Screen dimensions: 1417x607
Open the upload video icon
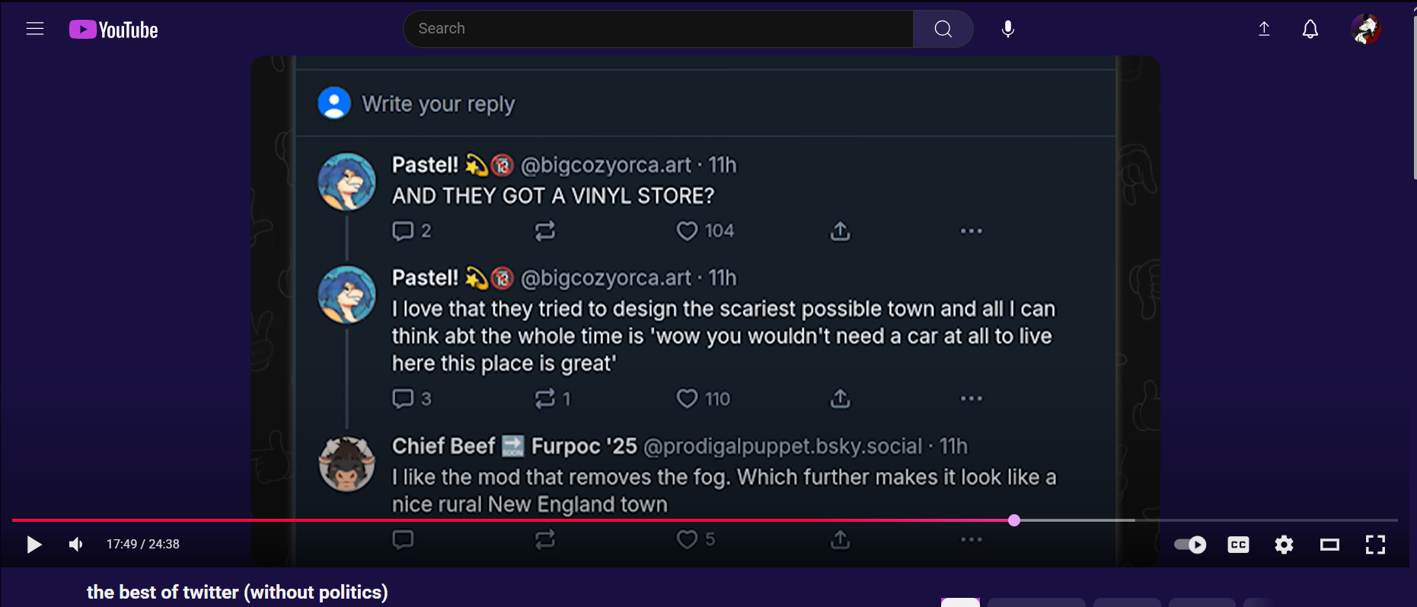(1264, 29)
